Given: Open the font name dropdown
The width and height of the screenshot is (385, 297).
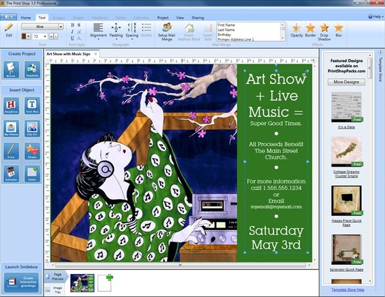Looking at the screenshot, I should pyautogui.click(x=60, y=26).
